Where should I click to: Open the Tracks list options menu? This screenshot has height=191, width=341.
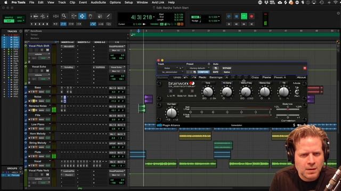click(21, 31)
